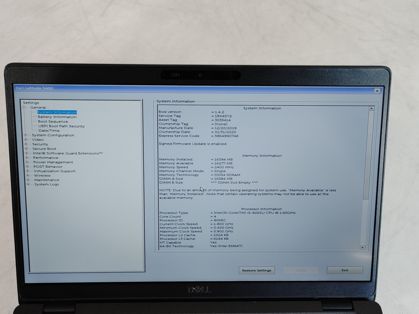This screenshot has height=314, width=419.
Task: Click the DIMM Slot Empty text
Action: (x=234, y=183)
